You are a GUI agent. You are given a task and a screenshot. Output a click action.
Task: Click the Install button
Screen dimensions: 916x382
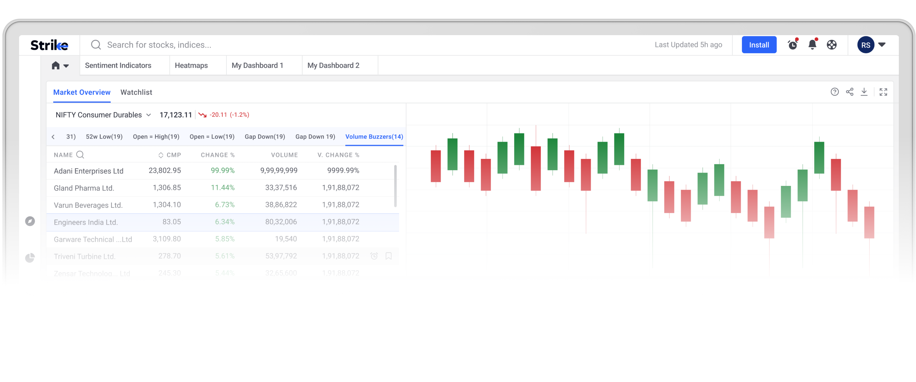point(759,44)
